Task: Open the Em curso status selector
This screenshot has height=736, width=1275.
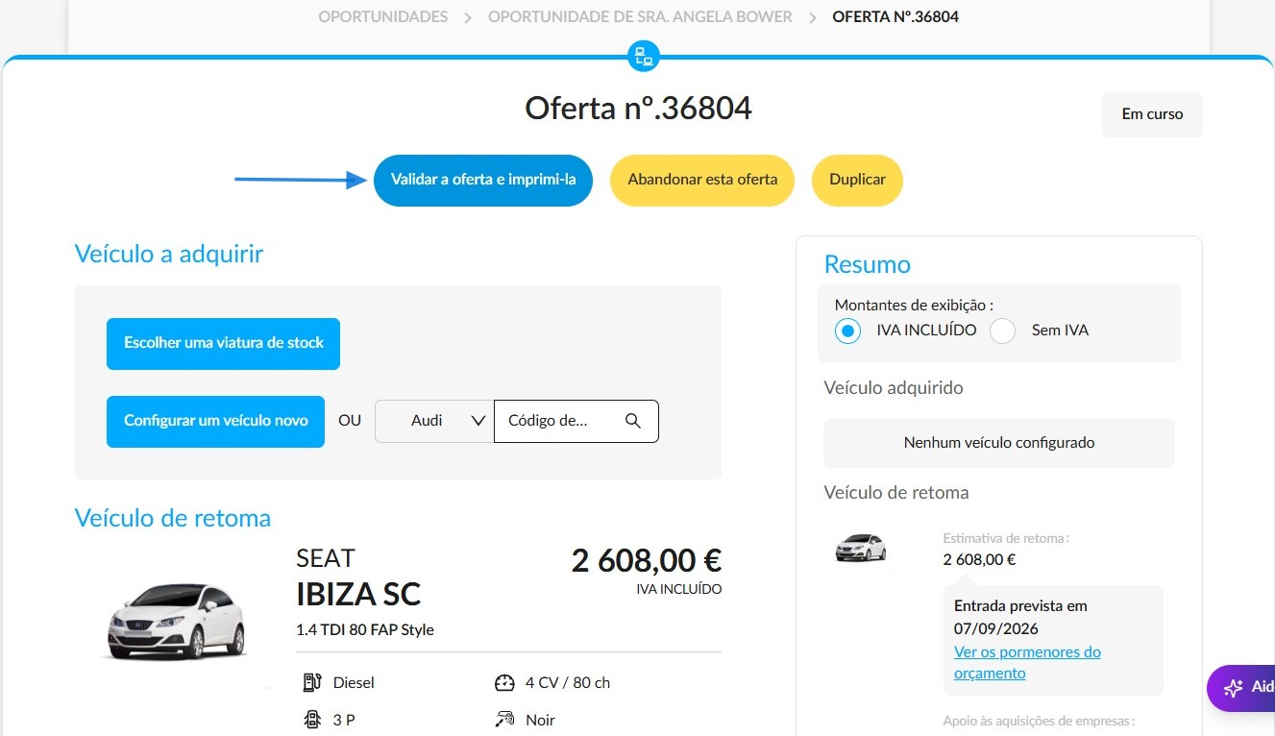Action: (1152, 114)
